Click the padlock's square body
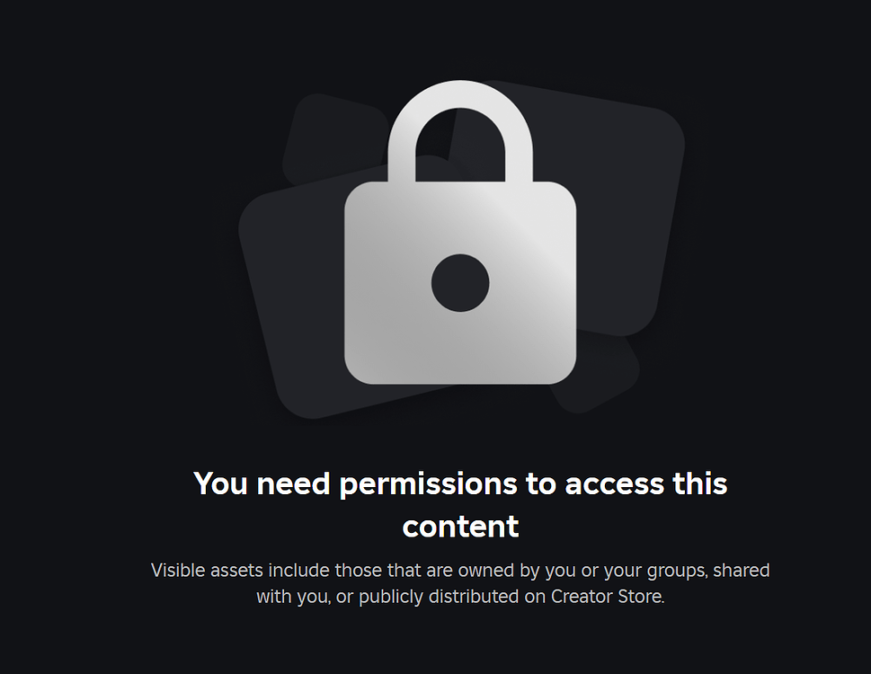 (x=460, y=282)
